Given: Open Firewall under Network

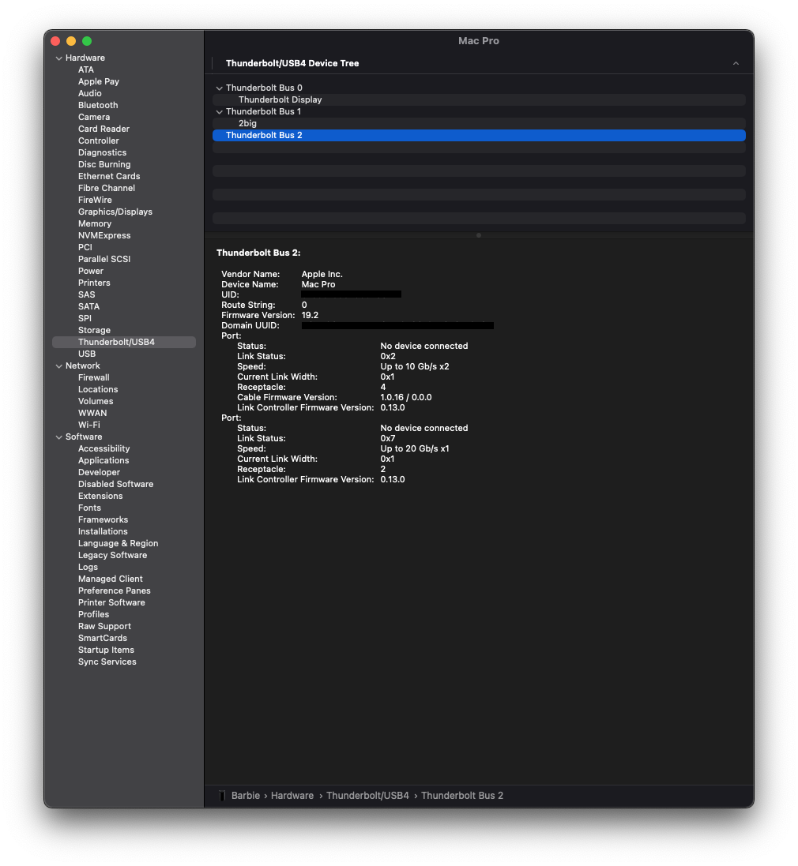Looking at the screenshot, I should [x=93, y=378].
